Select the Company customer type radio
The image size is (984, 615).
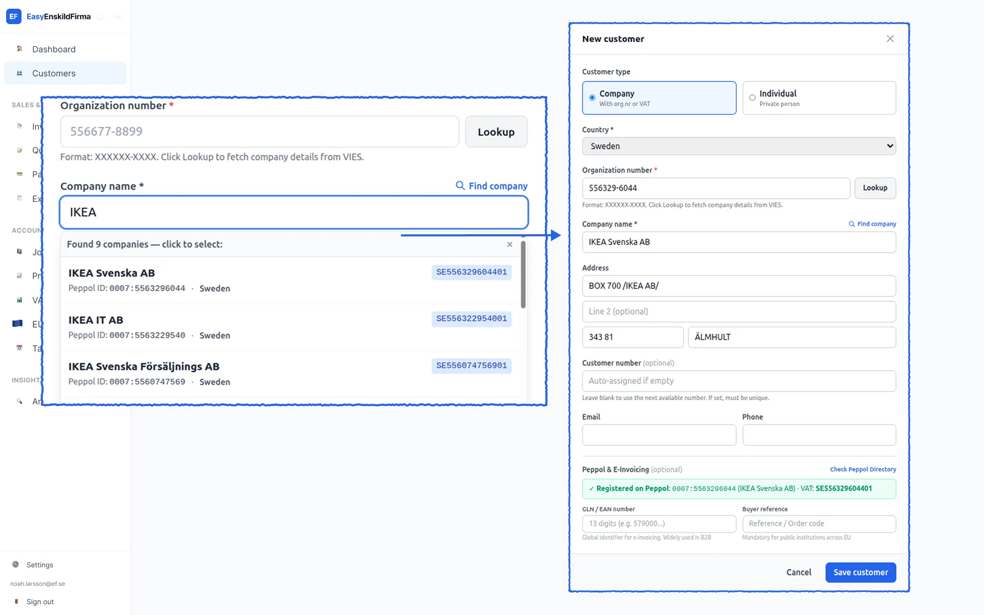592,97
